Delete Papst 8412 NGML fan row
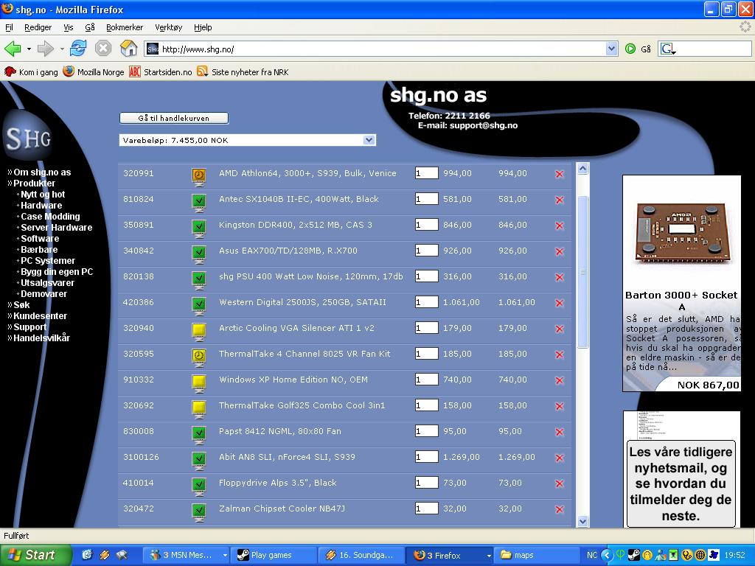This screenshot has width=755, height=566. click(x=559, y=432)
